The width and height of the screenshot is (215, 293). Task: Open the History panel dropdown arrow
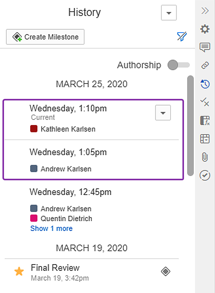tap(169, 13)
